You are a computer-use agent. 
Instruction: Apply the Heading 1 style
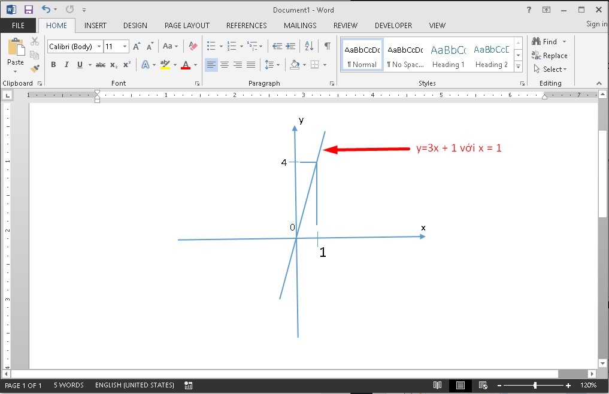(449, 55)
